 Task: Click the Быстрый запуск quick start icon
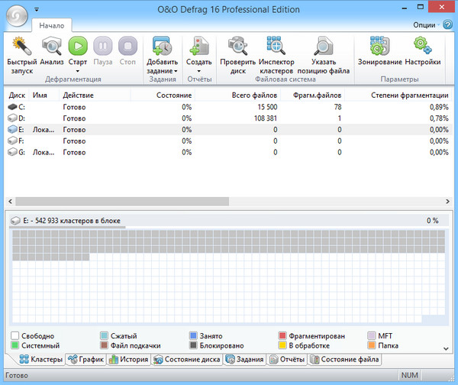click(21, 47)
